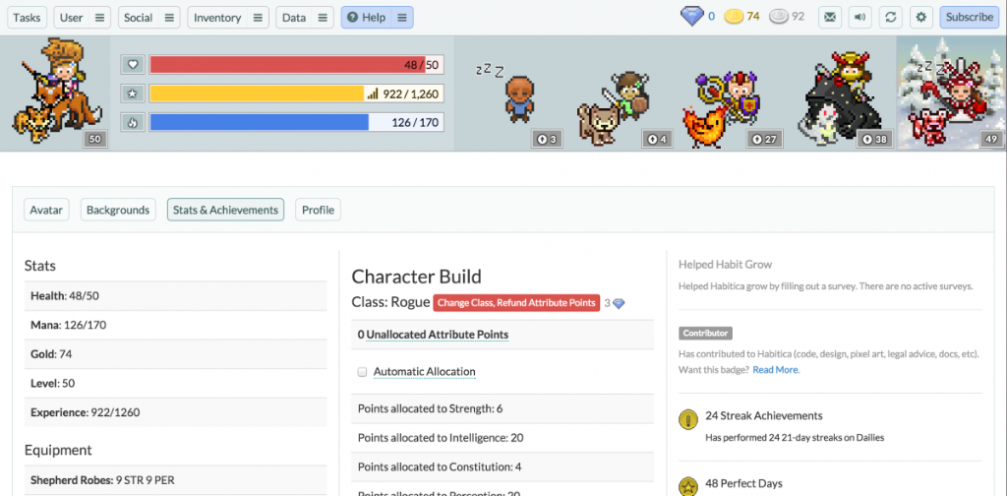This screenshot has width=1007, height=496.
Task: Select your own level 50 avatar
Action: (x=55, y=93)
